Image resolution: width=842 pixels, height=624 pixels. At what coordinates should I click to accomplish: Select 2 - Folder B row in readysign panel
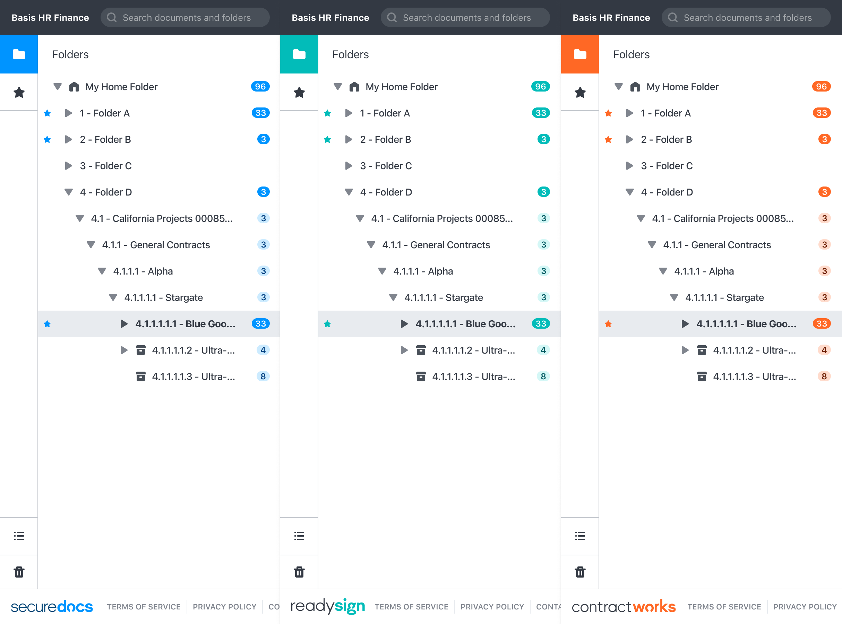click(440, 139)
